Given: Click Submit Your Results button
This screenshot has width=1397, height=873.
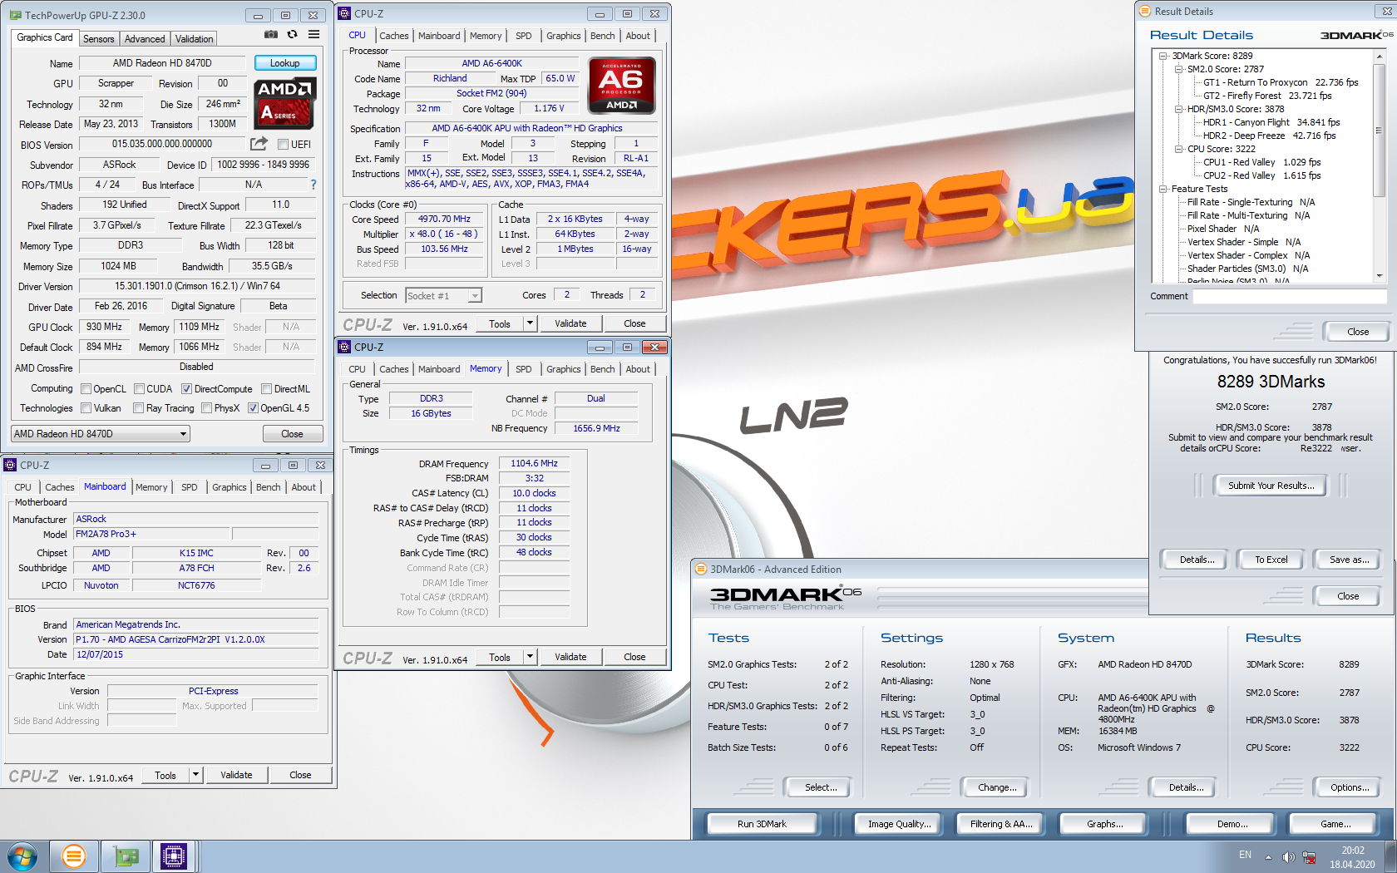Looking at the screenshot, I should [1271, 486].
